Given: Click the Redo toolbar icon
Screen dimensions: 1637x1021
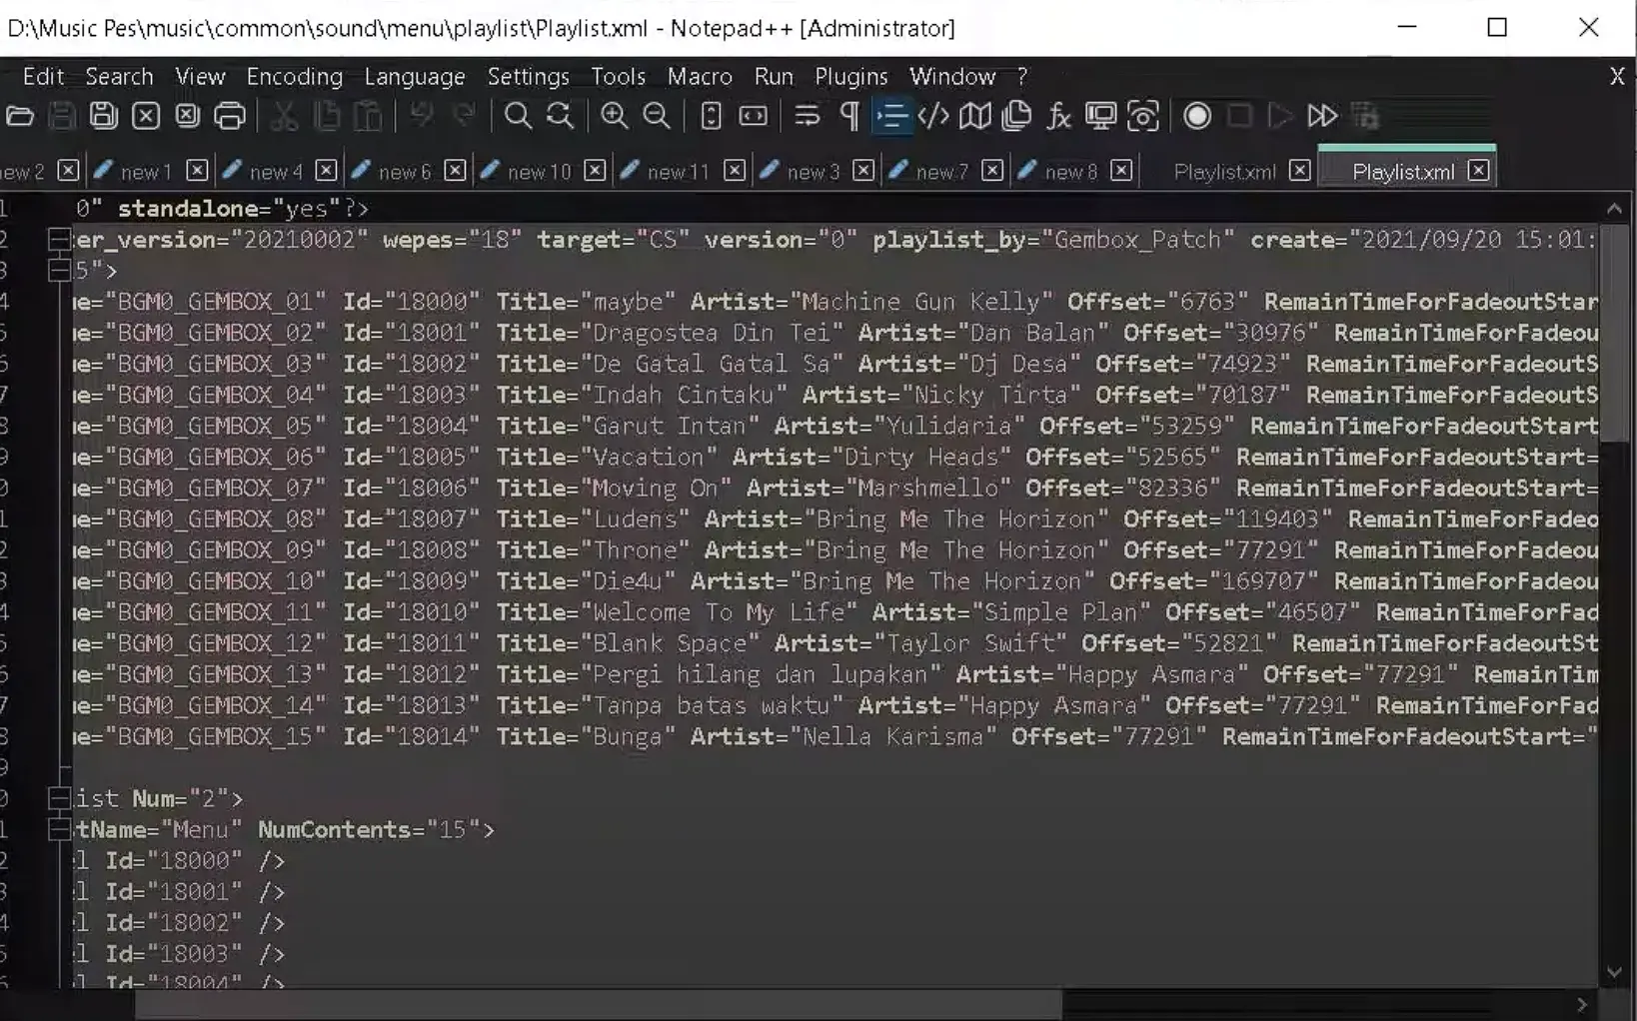Looking at the screenshot, I should click(x=464, y=117).
